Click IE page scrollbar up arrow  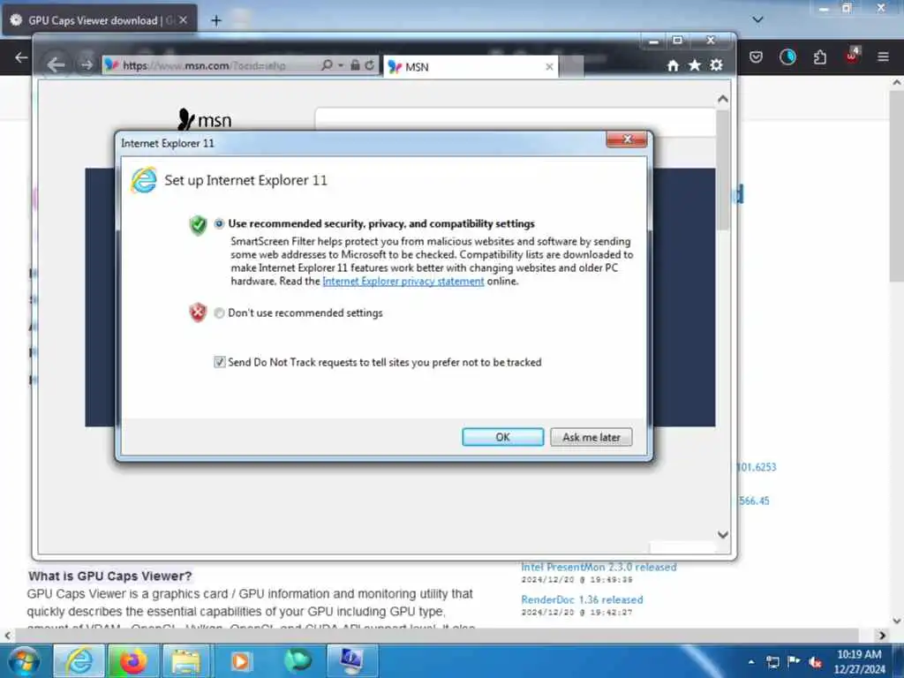click(x=722, y=99)
